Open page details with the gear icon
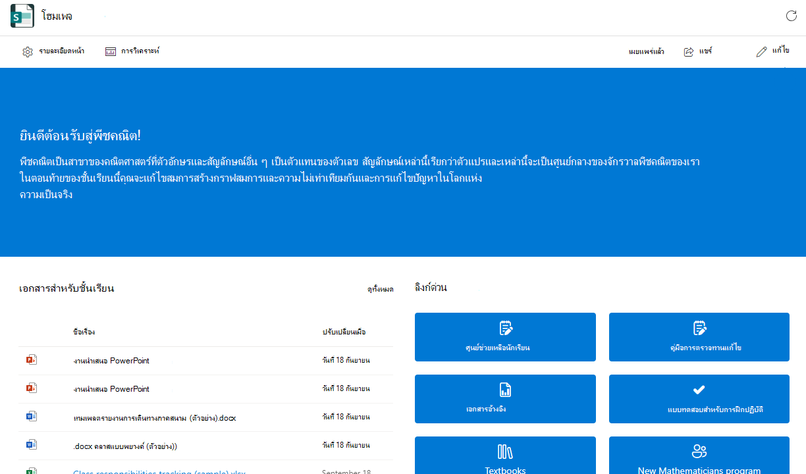This screenshot has width=806, height=474. click(28, 51)
